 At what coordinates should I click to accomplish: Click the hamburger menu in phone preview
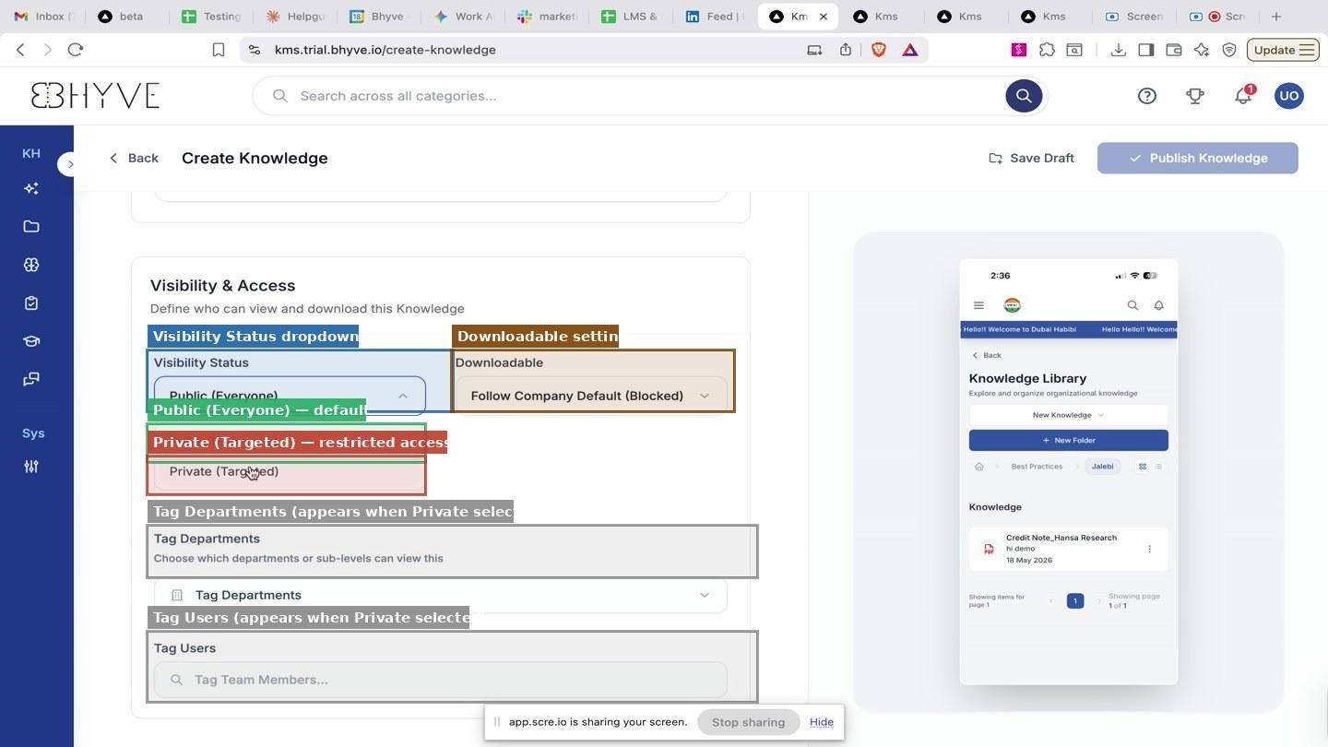point(978,305)
